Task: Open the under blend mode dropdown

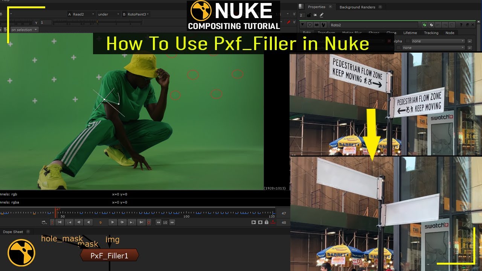Action: [108, 14]
